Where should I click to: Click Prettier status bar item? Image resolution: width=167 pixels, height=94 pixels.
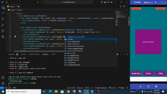click(121, 88)
